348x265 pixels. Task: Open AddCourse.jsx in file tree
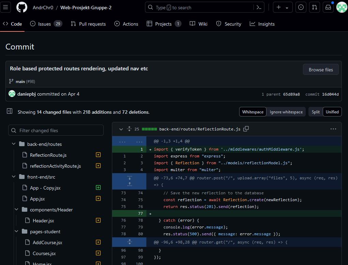pos(47,242)
